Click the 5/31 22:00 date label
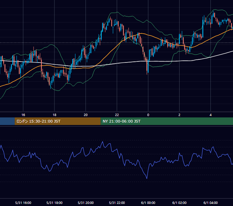The width and height of the screenshot is (233, 206). click(117, 203)
